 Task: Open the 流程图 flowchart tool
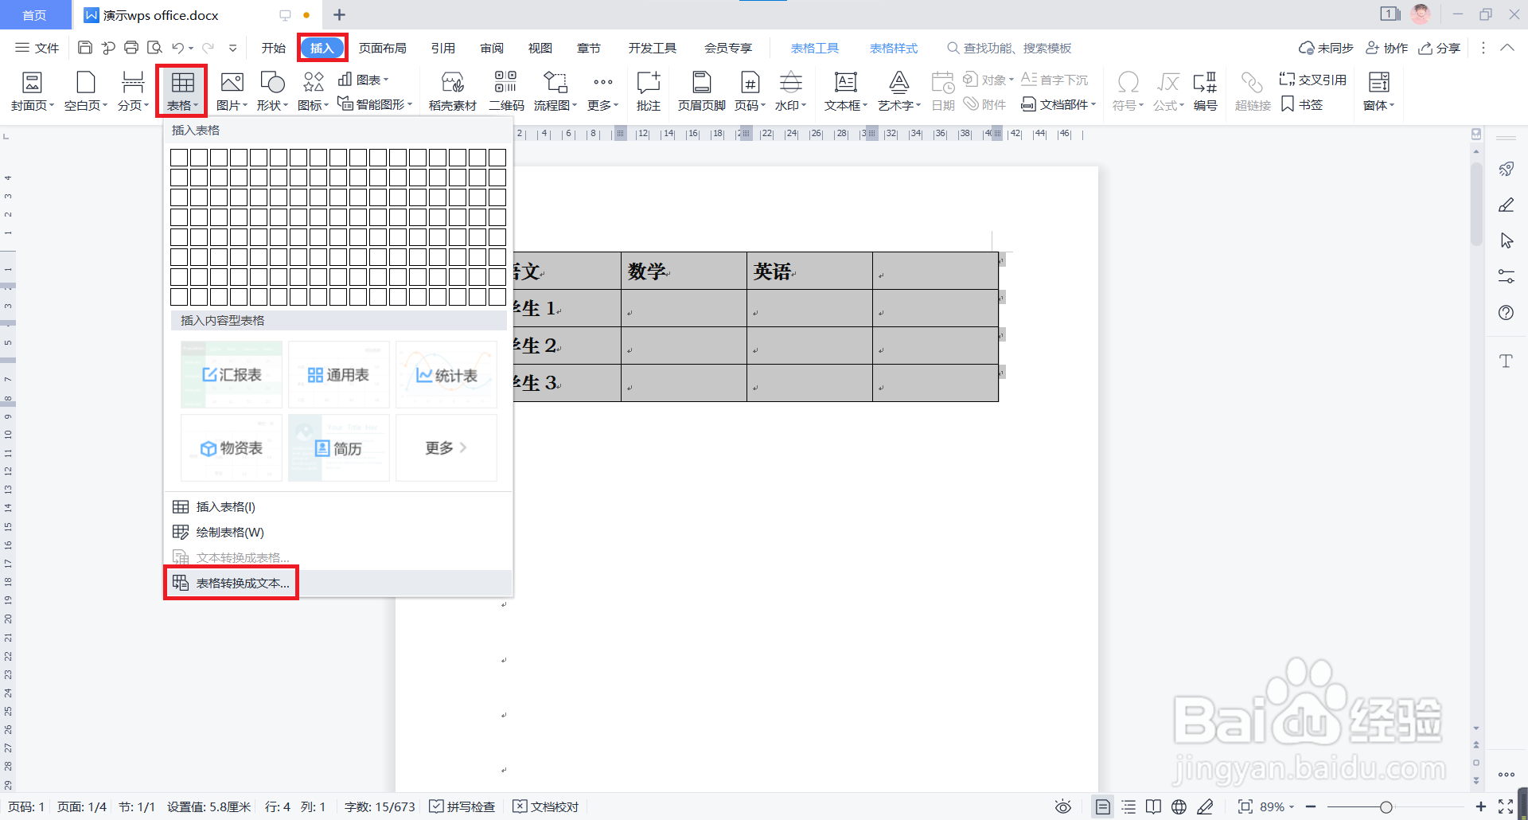[555, 90]
